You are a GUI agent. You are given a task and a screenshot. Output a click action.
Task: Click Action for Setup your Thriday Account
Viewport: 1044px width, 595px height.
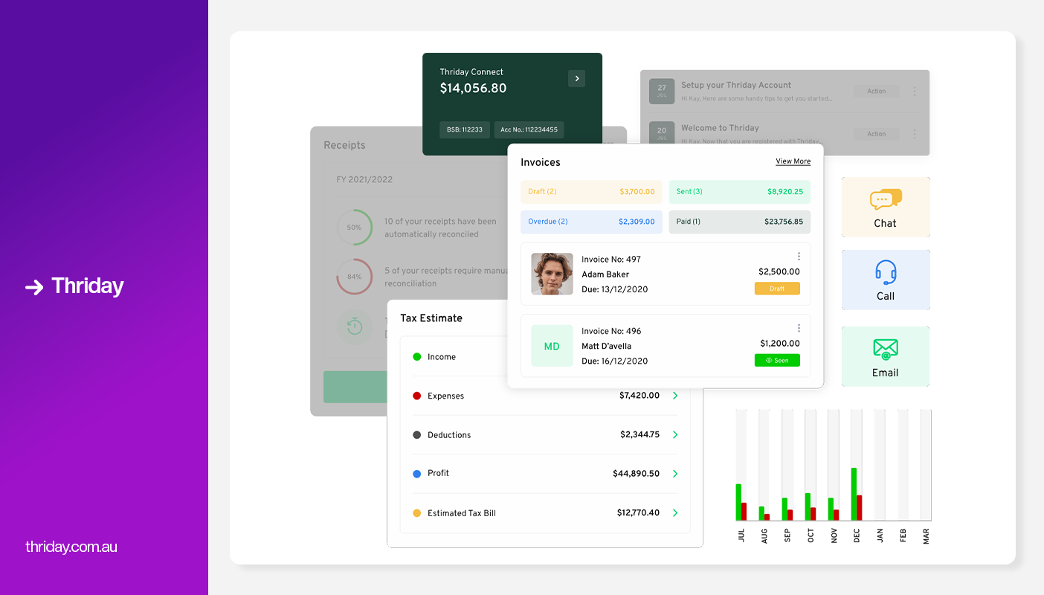[877, 91]
